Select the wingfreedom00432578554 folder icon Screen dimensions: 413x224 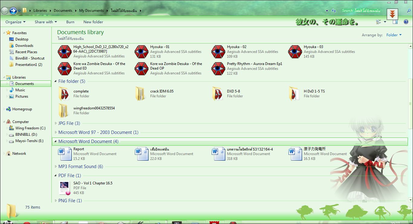point(64,110)
